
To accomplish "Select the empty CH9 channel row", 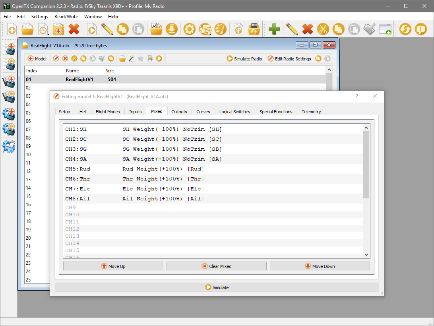I will (x=213, y=208).
